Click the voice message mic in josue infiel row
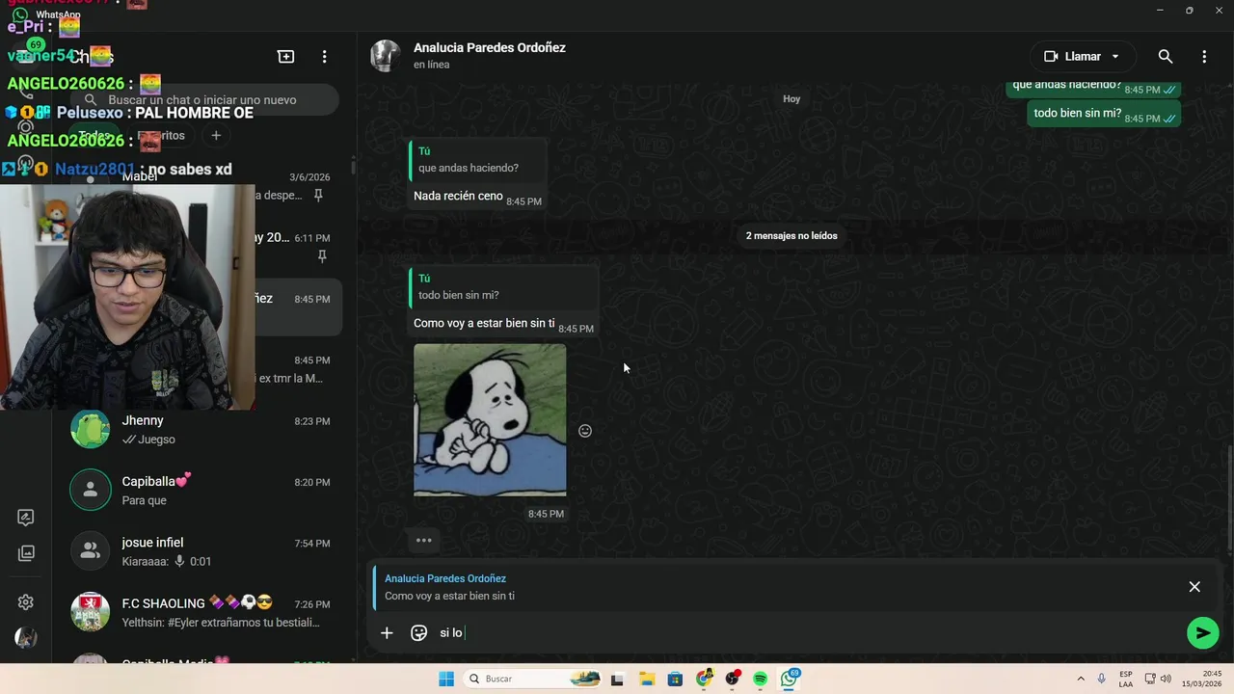1234x694 pixels. pos(179,561)
